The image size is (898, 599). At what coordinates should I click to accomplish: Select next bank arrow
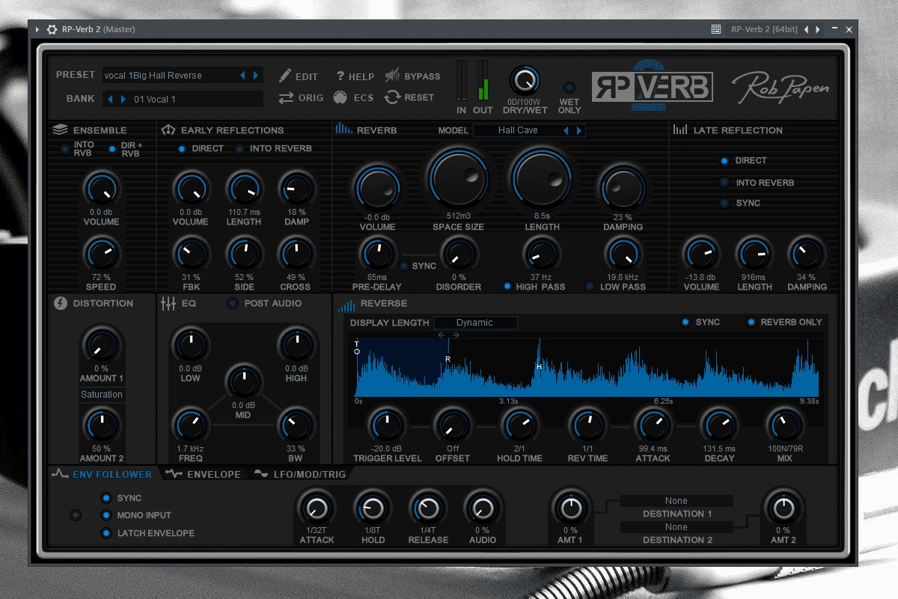(123, 99)
